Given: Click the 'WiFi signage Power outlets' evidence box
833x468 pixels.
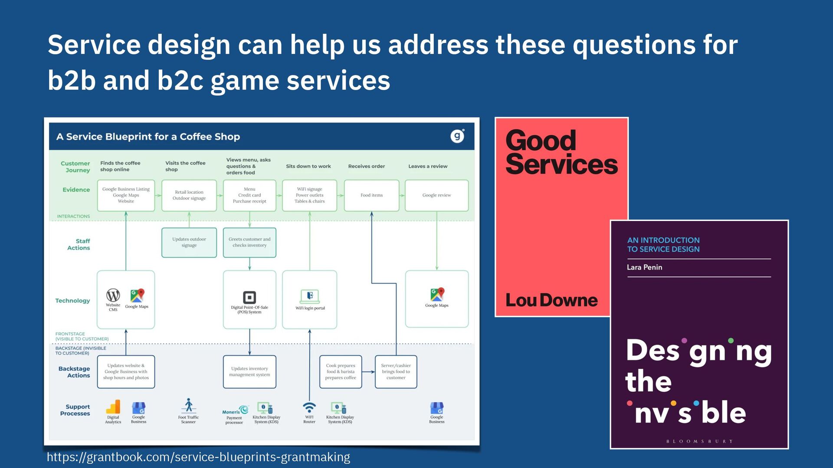Looking at the screenshot, I should coord(310,195).
